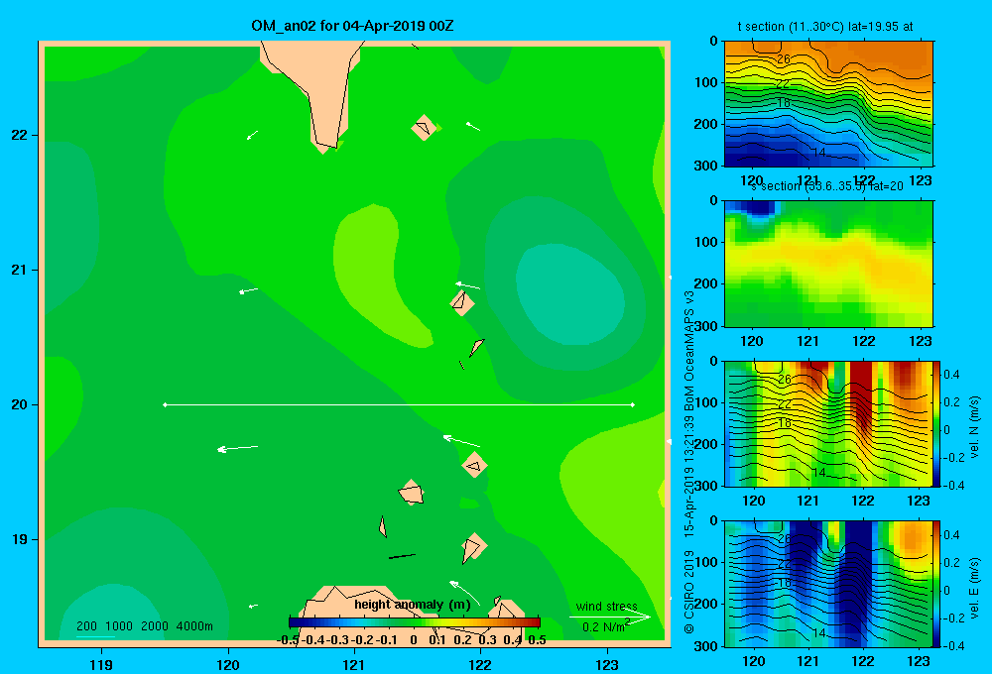Click the vel. E velocity color bar

936,584
